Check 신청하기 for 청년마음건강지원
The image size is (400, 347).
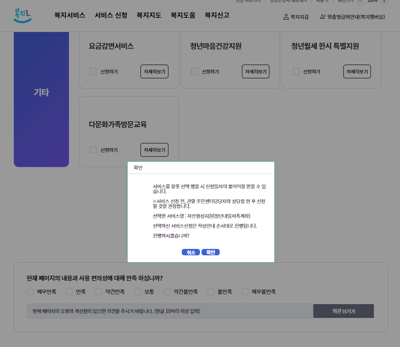tap(195, 71)
